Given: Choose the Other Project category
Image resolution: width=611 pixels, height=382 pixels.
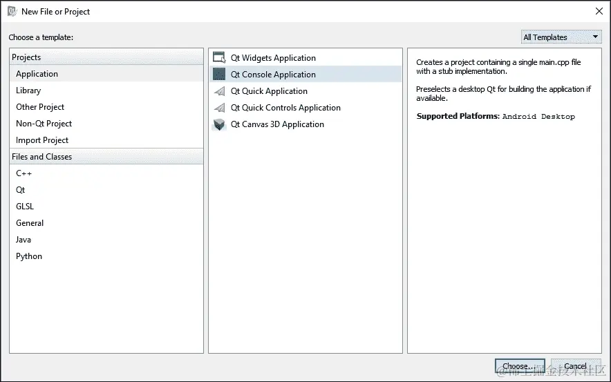Looking at the screenshot, I should click(x=106, y=106).
